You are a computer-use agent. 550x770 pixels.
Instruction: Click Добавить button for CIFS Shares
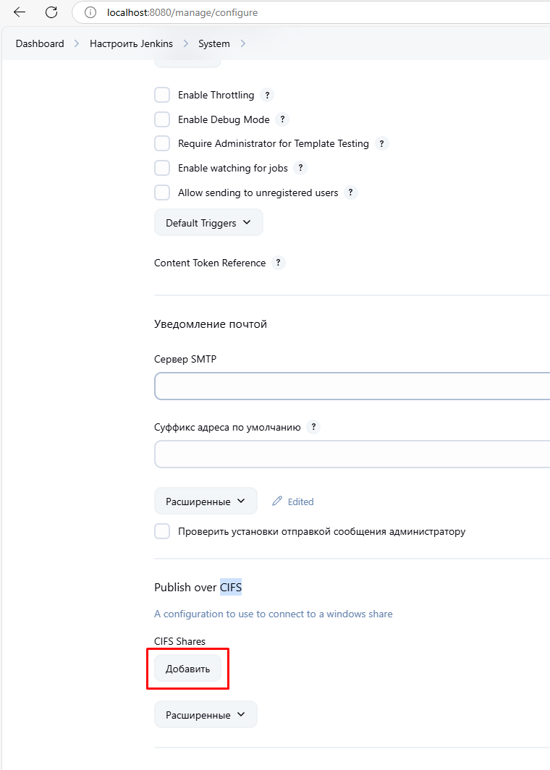(187, 669)
